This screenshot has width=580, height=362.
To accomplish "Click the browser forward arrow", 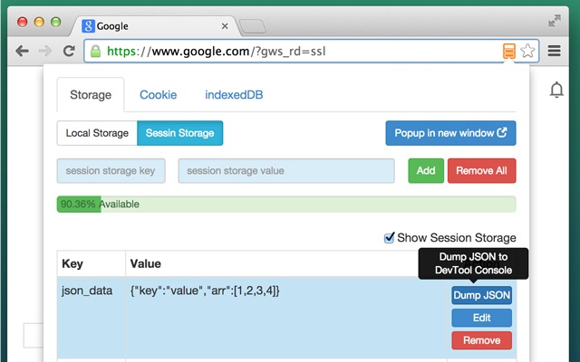I will [x=44, y=51].
